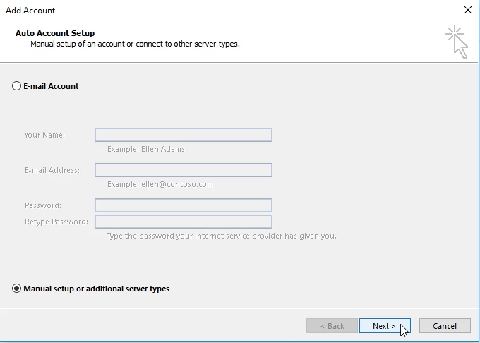Image resolution: width=480 pixels, height=343 pixels.
Task: Click the 'Password:' label text
Action: click(43, 205)
